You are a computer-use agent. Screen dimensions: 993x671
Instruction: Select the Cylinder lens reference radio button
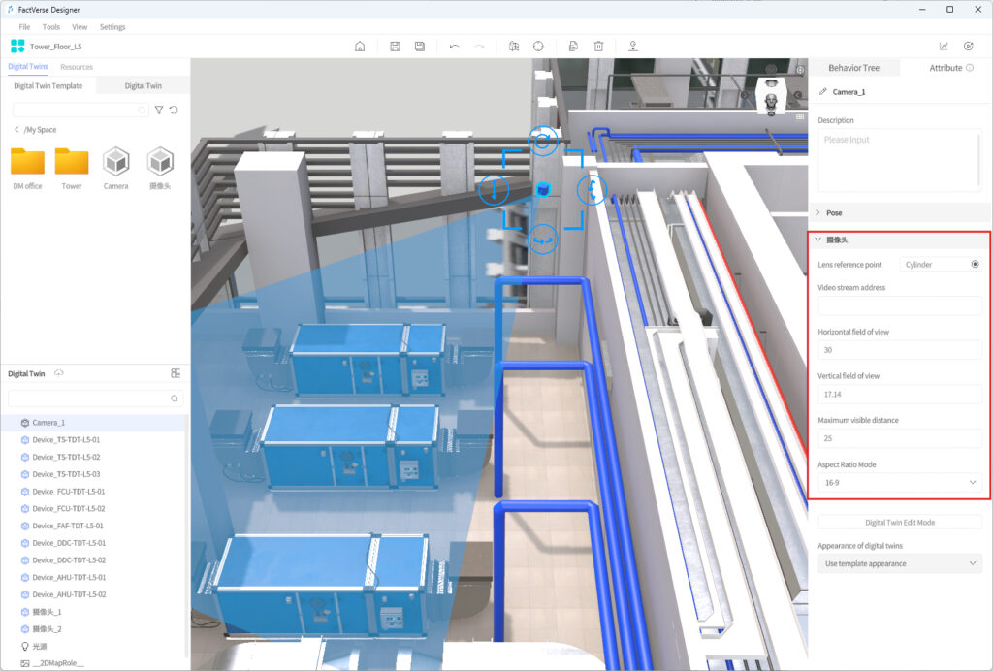coord(975,264)
